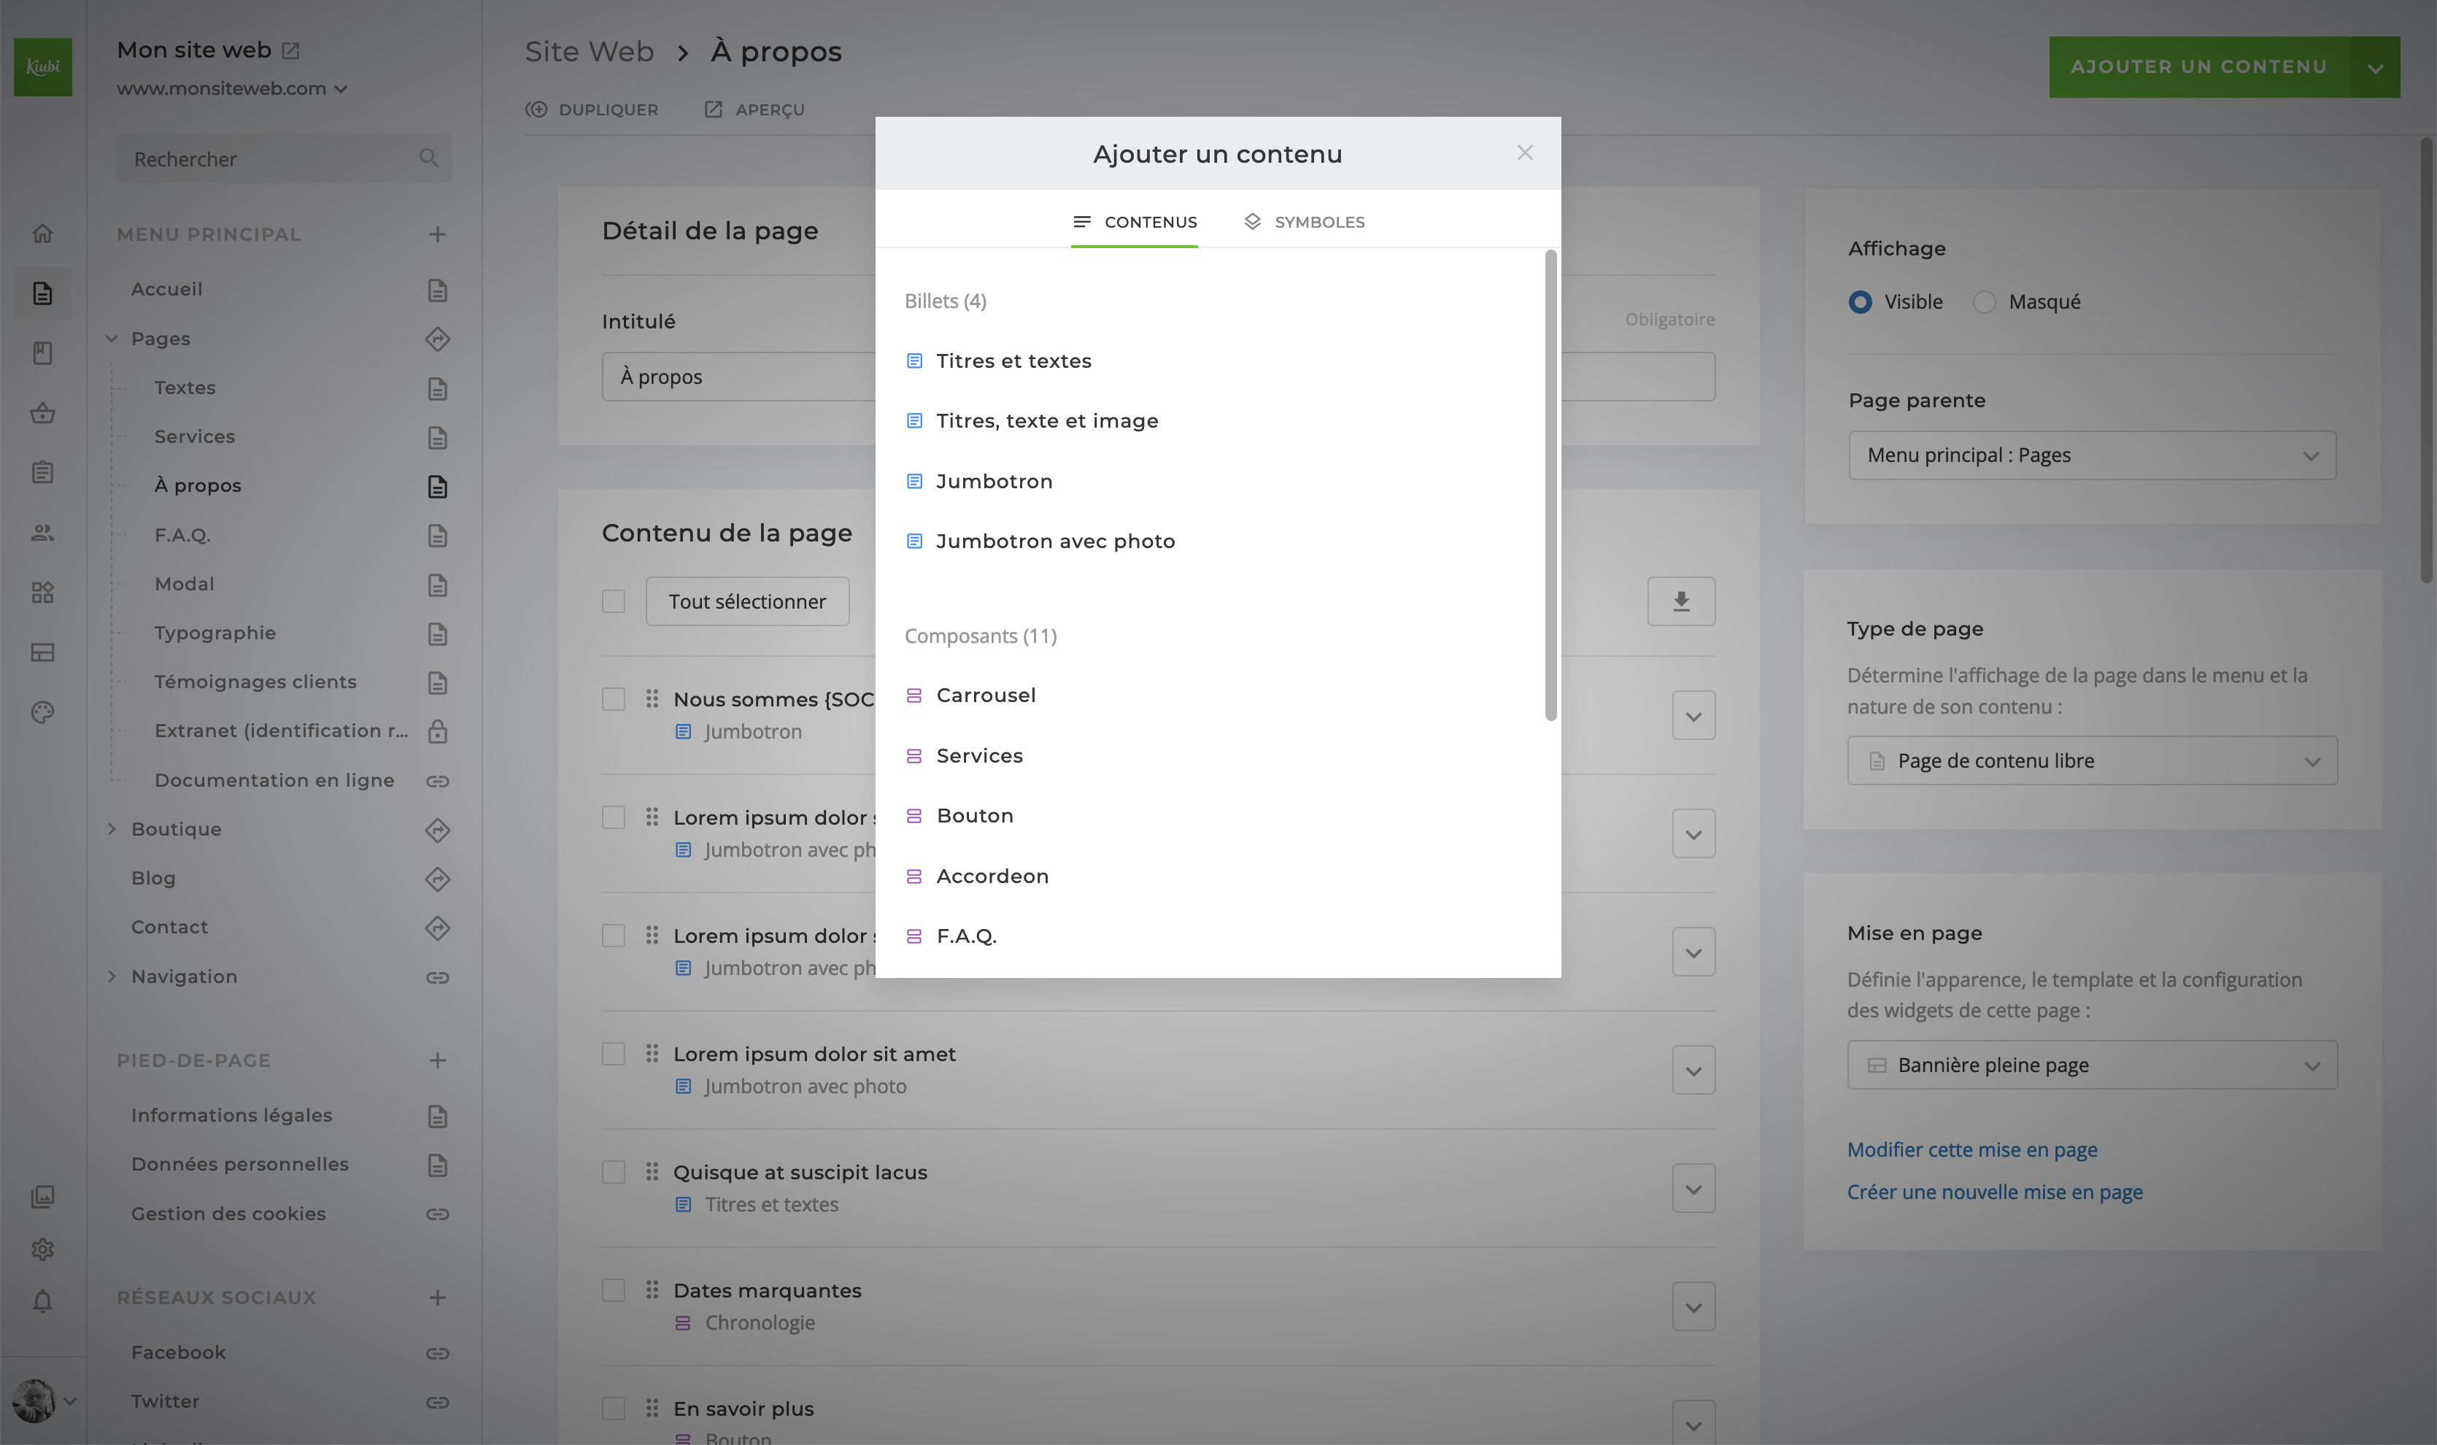
Task: Choose Carrousel component
Action: [x=970, y=695]
